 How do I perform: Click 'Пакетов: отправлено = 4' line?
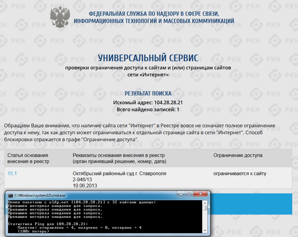click(79, 228)
